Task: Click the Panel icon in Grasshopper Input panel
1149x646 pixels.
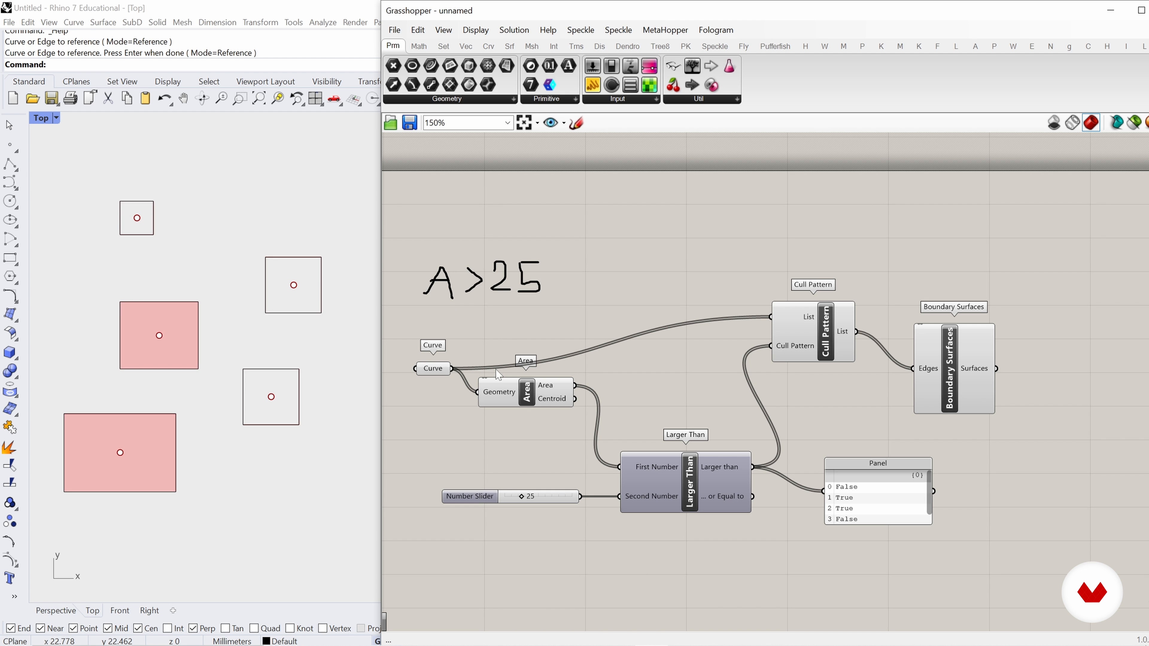Action: click(593, 85)
